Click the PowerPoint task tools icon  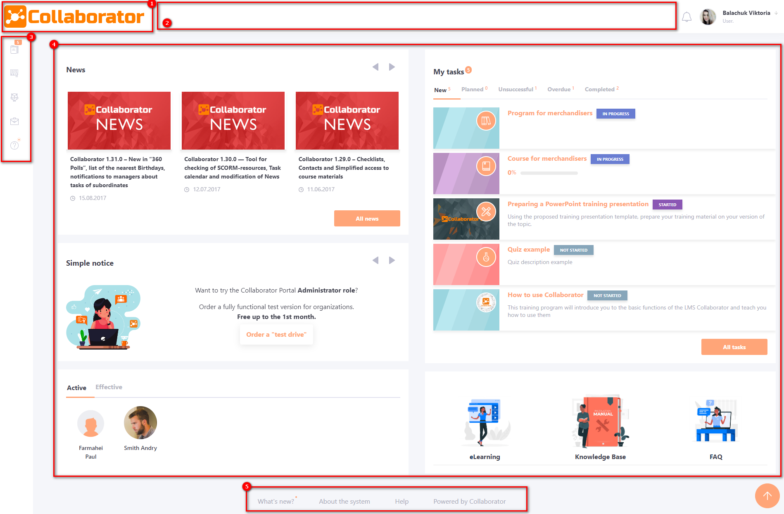[x=486, y=212]
